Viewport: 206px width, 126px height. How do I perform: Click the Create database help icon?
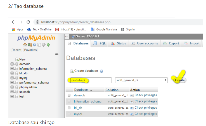click(x=101, y=71)
